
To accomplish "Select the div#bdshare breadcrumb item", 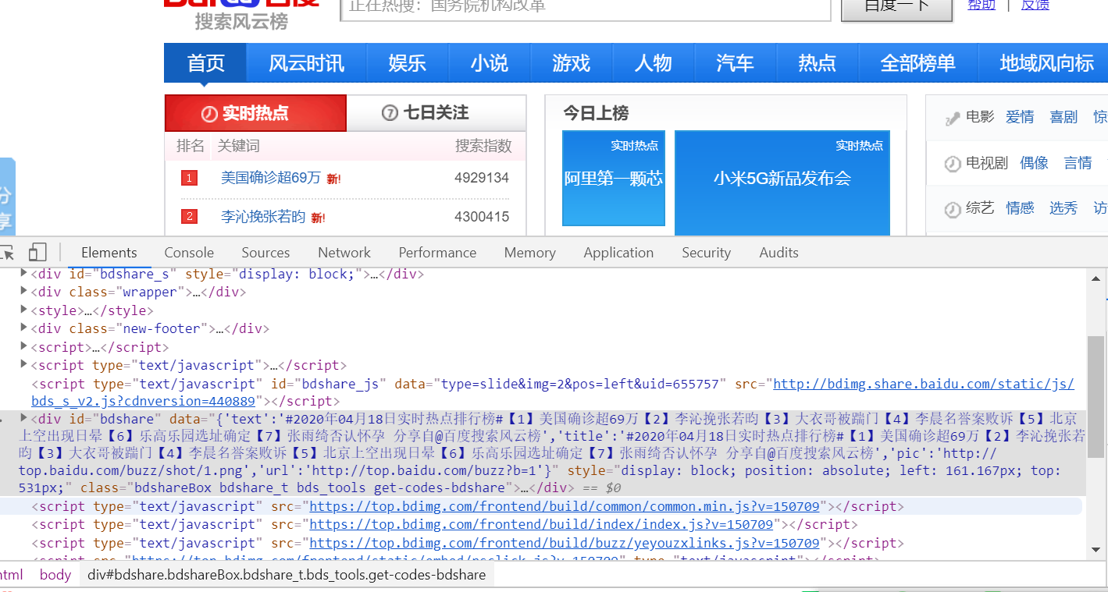I will click(287, 575).
